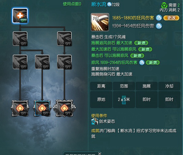Select the second-tier left skill node

coord(20,39)
